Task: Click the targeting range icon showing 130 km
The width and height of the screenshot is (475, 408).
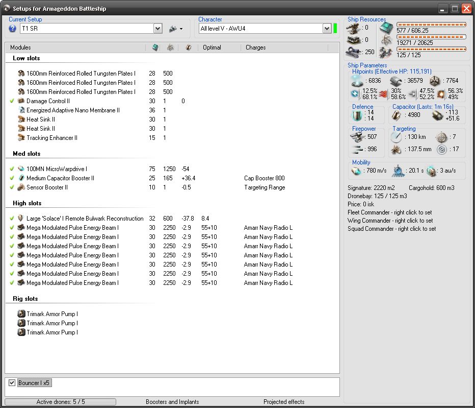Action: [396, 137]
